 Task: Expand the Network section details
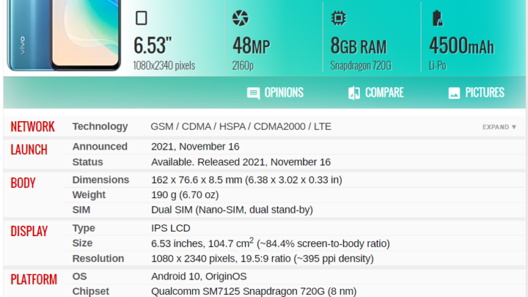(499, 127)
